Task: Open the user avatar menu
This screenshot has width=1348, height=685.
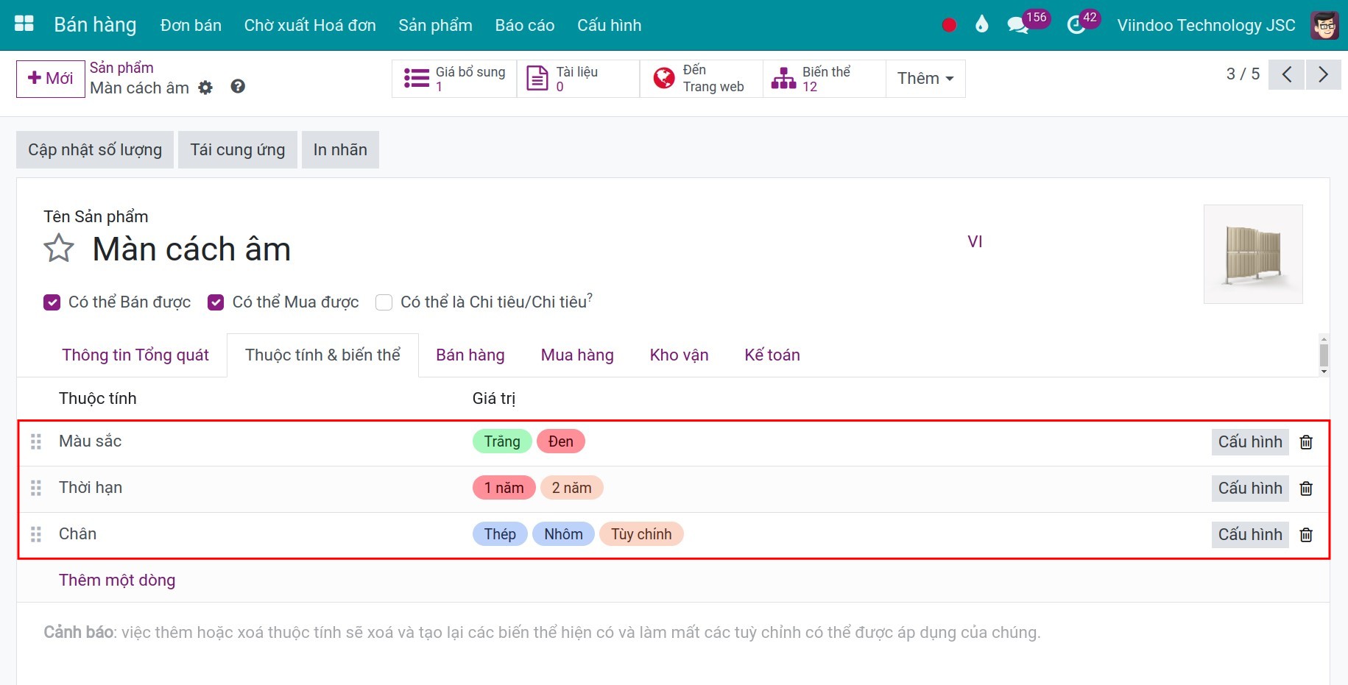Action: click(x=1324, y=25)
